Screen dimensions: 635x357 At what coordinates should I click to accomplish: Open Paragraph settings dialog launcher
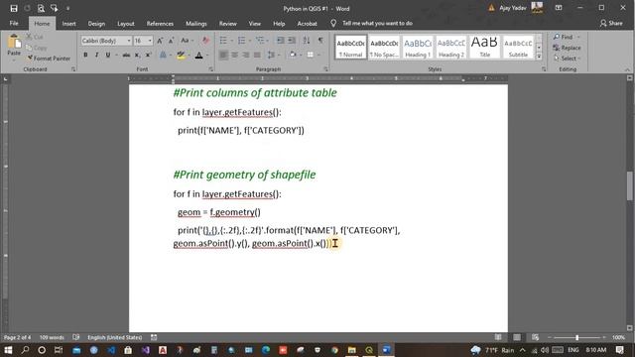[326, 69]
